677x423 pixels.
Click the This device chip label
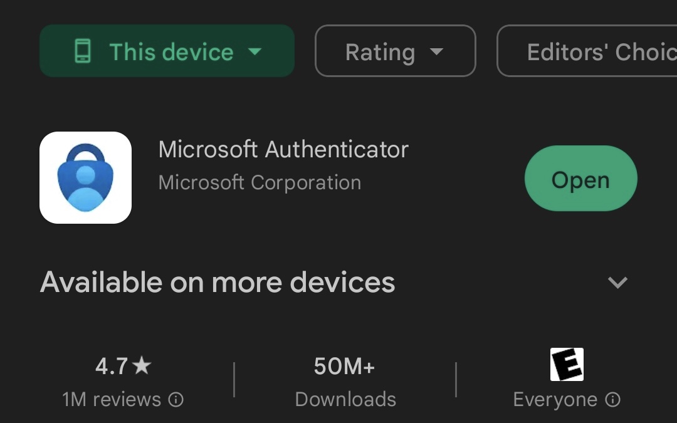[171, 52]
